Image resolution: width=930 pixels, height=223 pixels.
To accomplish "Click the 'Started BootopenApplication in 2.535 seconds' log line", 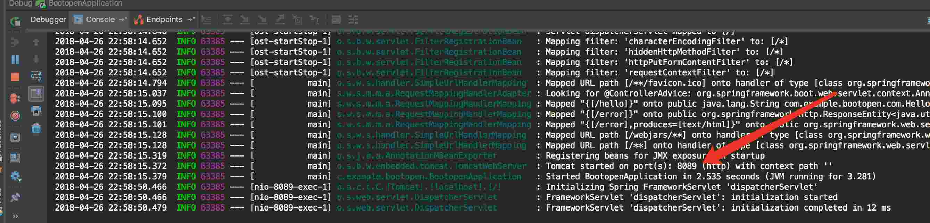I will [465, 177].
